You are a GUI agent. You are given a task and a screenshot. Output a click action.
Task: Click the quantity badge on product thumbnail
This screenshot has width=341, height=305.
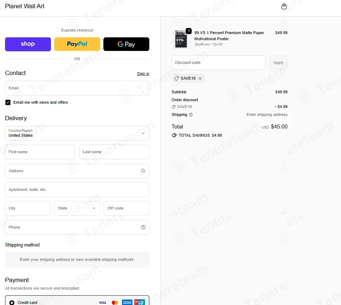pyautogui.click(x=188, y=31)
